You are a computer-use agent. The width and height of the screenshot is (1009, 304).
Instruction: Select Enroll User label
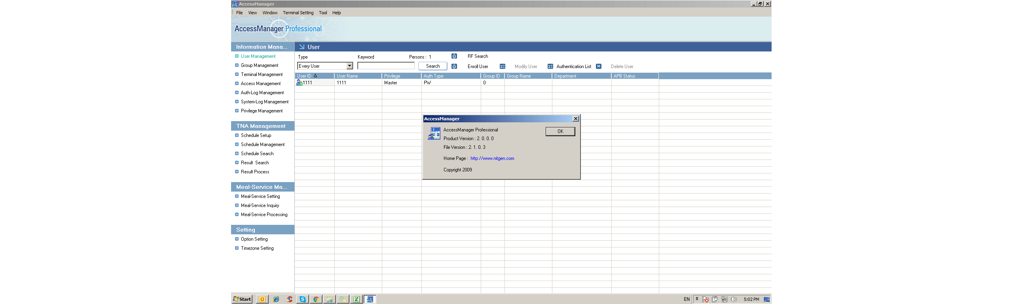click(x=478, y=66)
